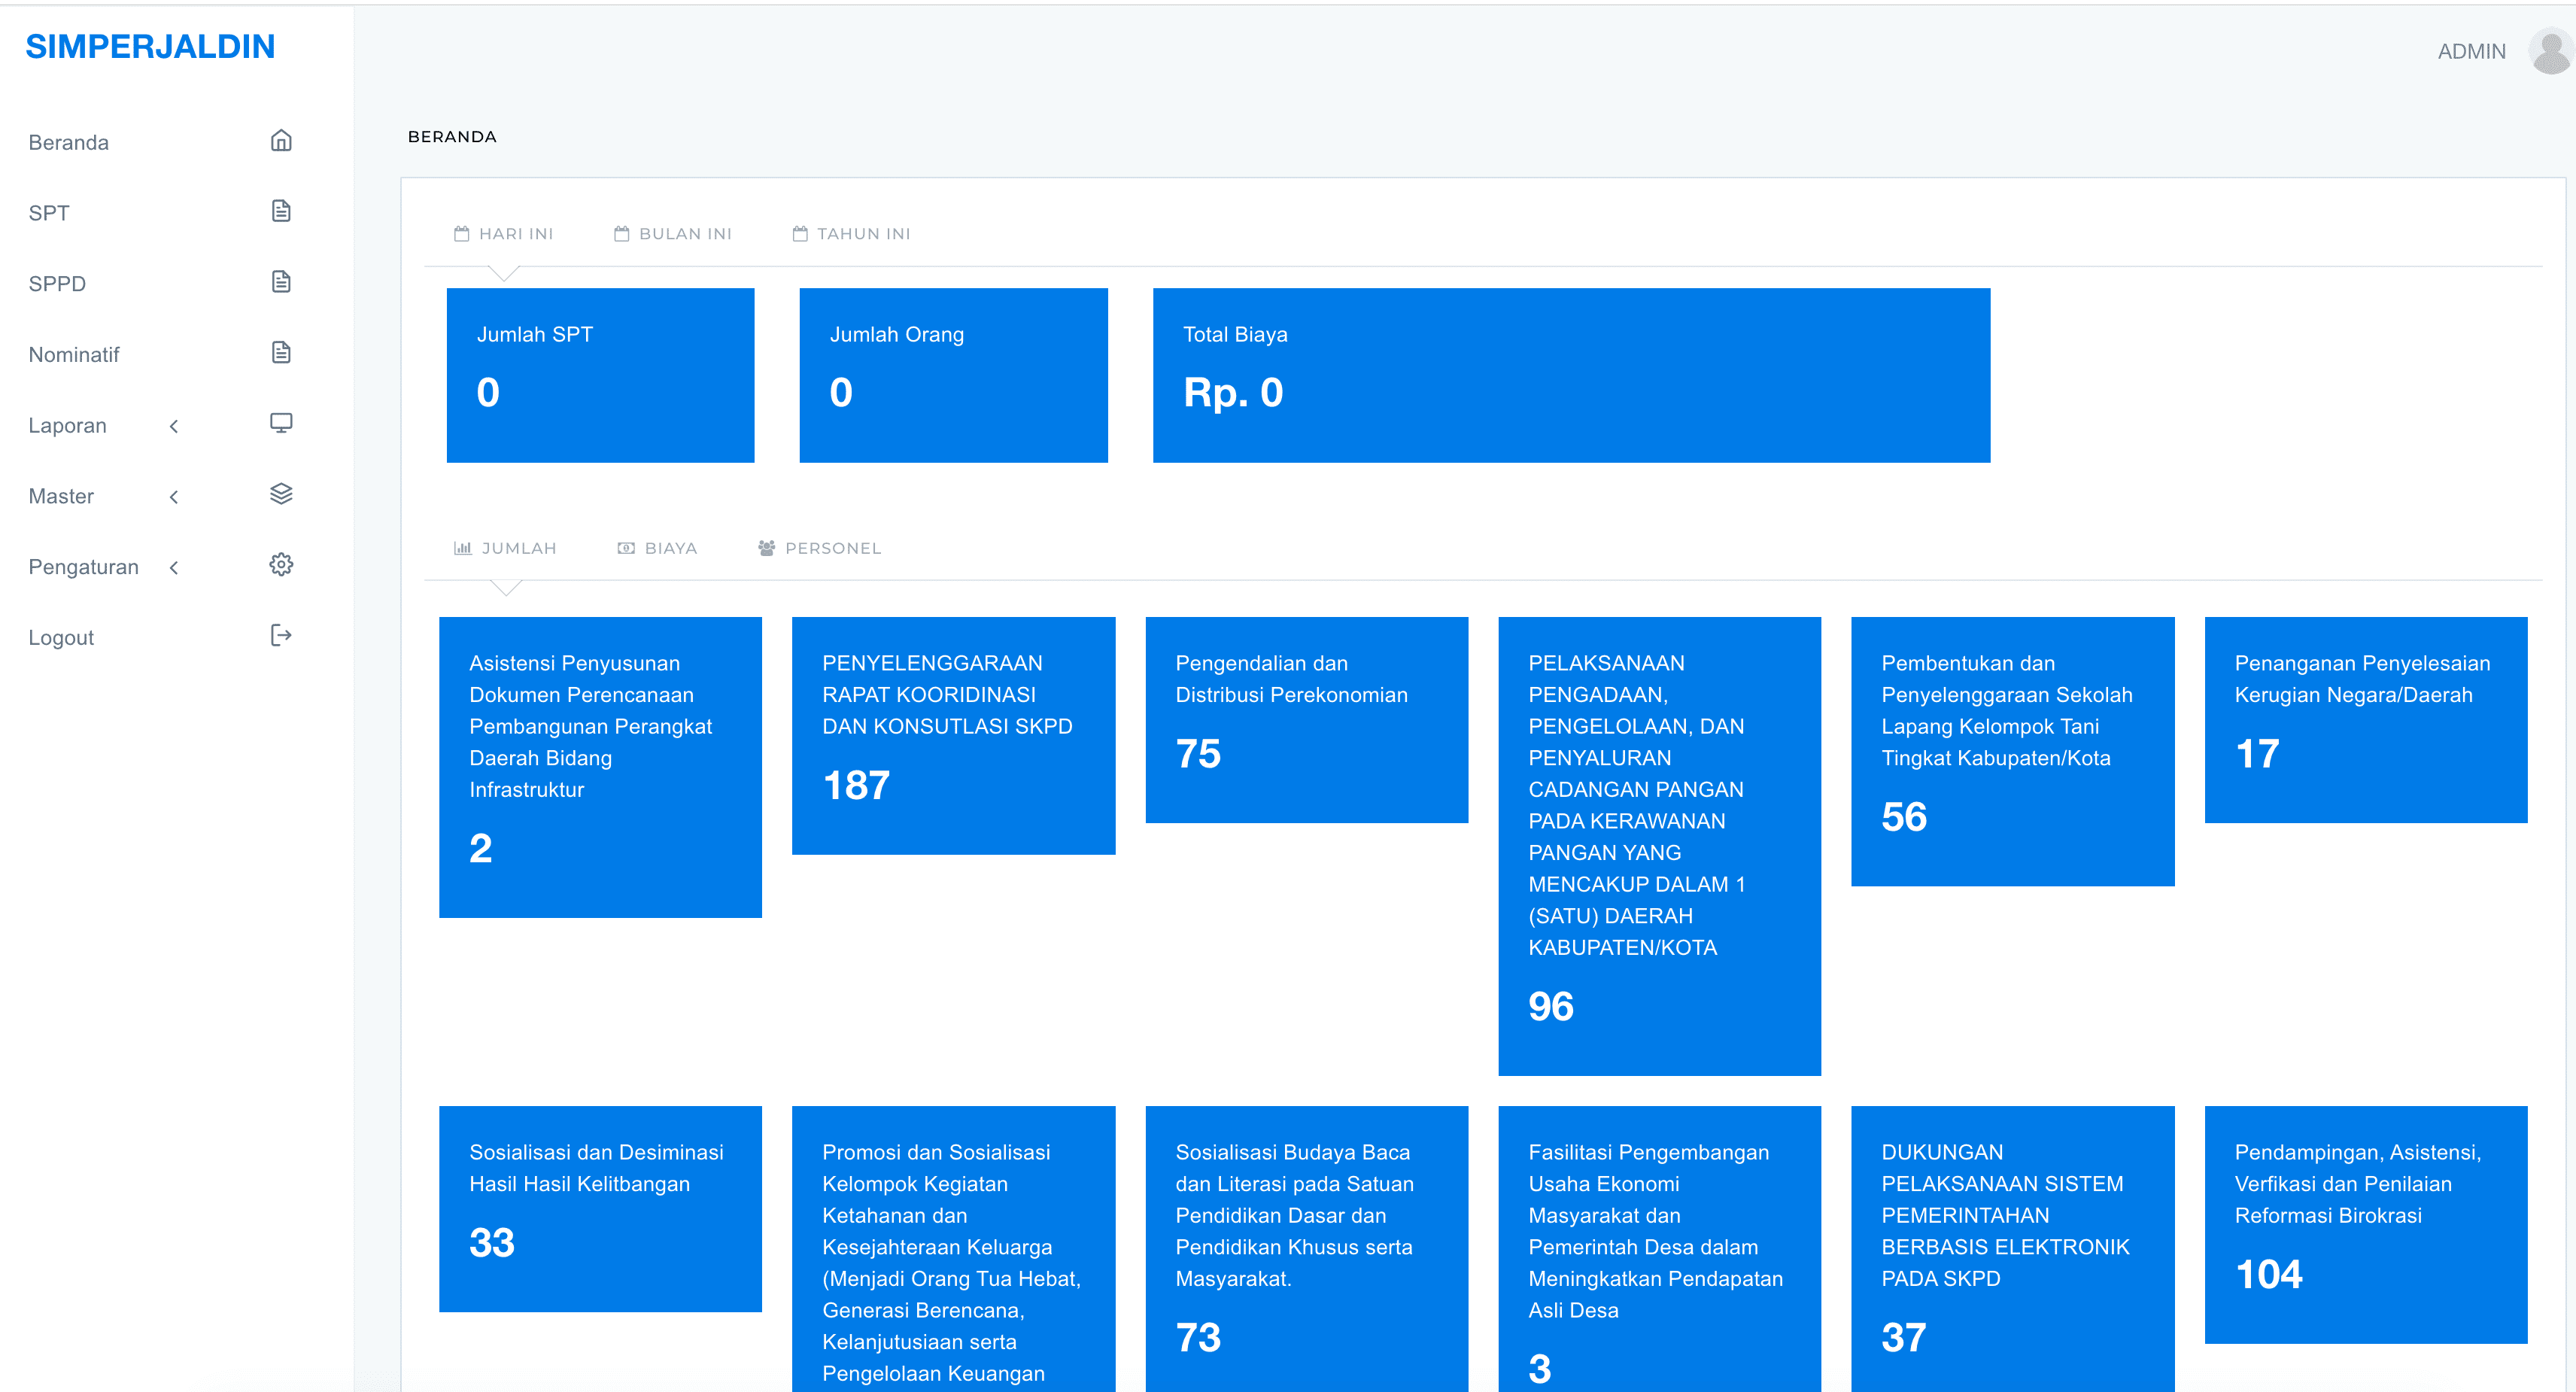Expand the Laporan submenu chevron
This screenshot has width=2576, height=1392.
point(174,426)
